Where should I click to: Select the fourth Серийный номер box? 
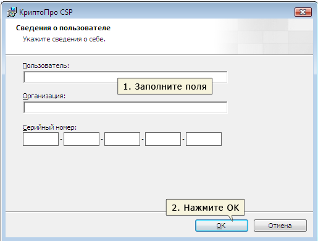coord(163,139)
